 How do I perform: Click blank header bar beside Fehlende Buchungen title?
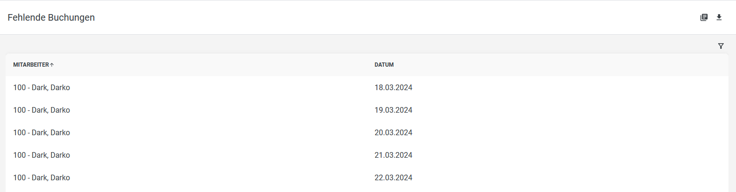coord(395,18)
